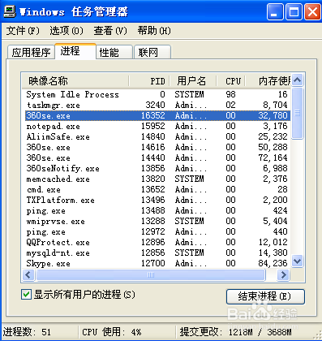322x341 pixels.
Task: Click horizontal scrollbar right arrow
Action: pyautogui.click(x=283, y=275)
